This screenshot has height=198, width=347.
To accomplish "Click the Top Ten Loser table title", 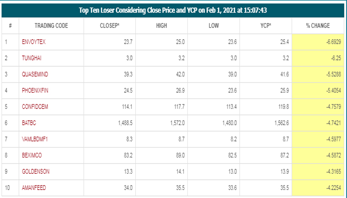I will click(x=173, y=10).
